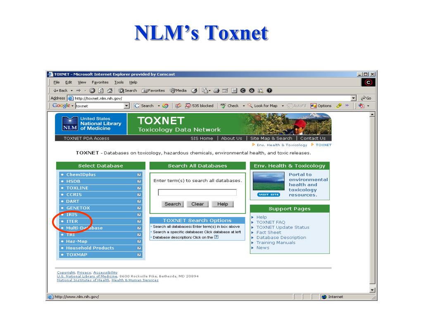Click the TOXNET PDA Access link
The height and width of the screenshot is (317, 423).
(86, 138)
